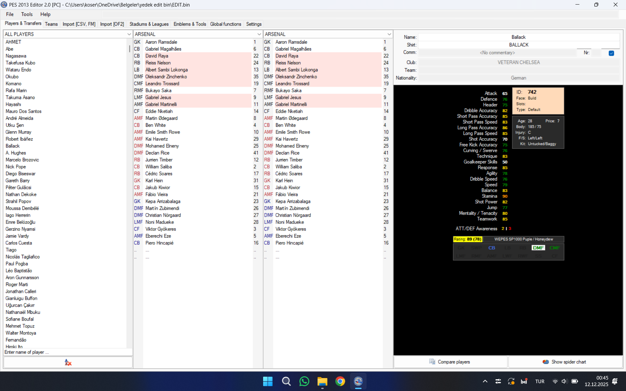Open File Explorer from the taskbar

click(x=322, y=381)
